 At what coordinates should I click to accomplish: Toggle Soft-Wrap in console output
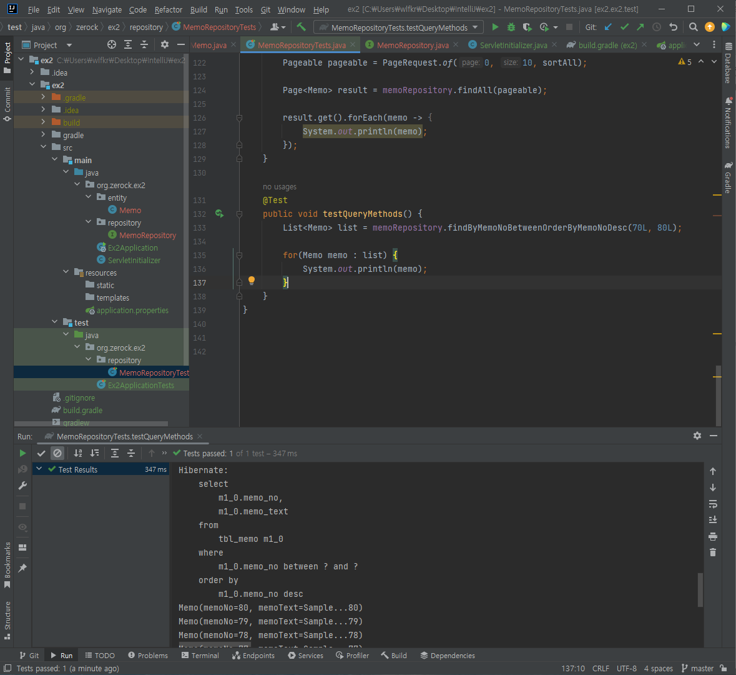tap(712, 504)
